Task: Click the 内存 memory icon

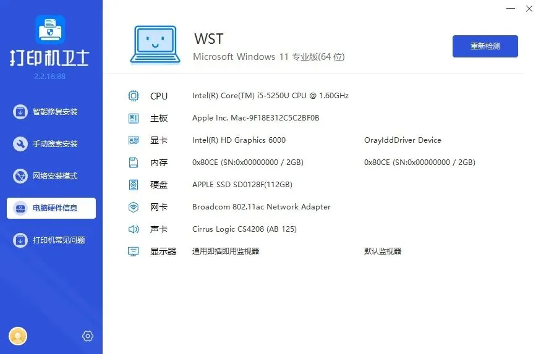Action: click(134, 162)
